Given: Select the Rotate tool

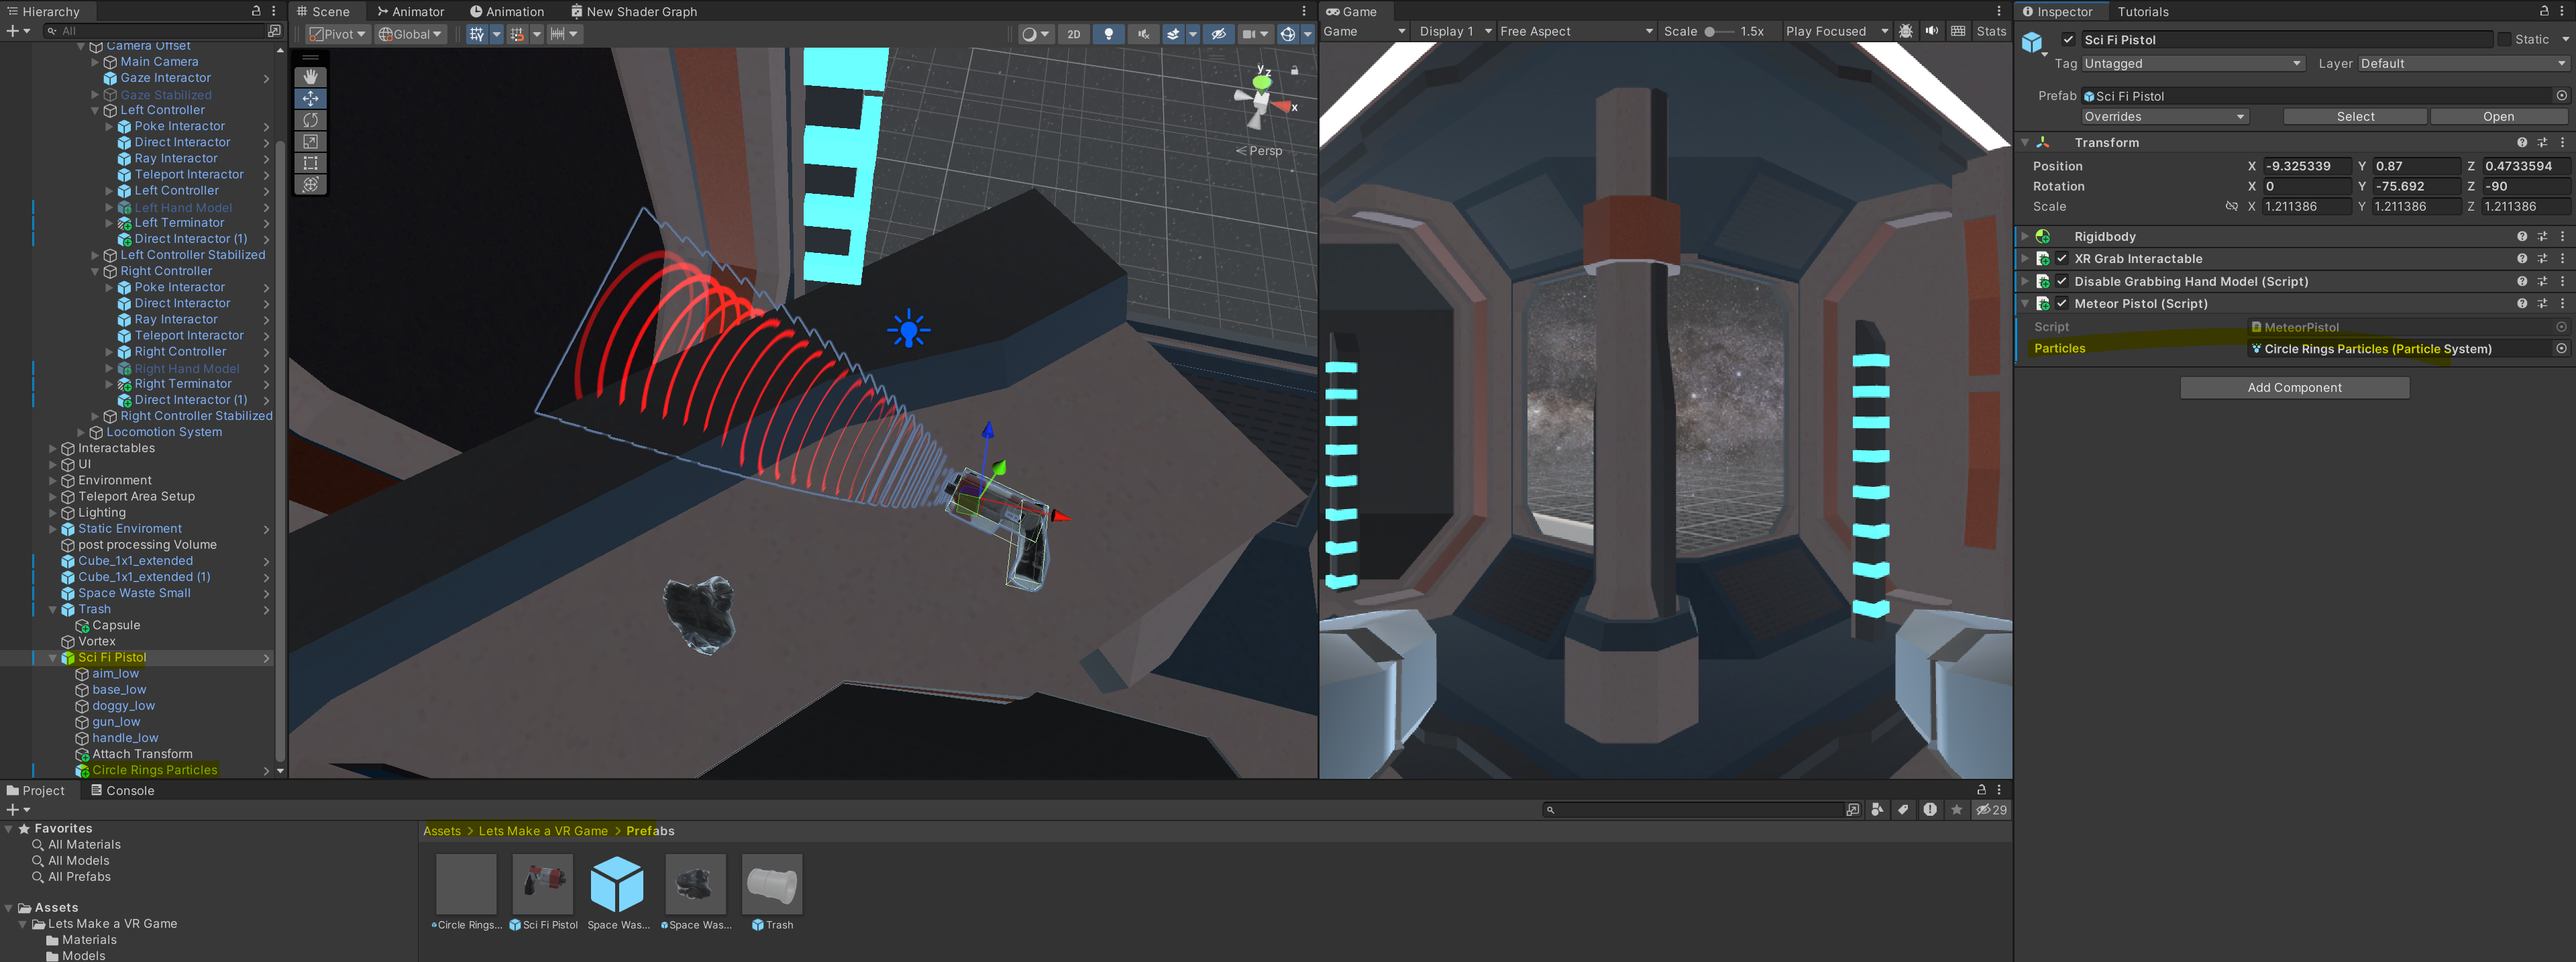Looking at the screenshot, I should pyautogui.click(x=310, y=120).
